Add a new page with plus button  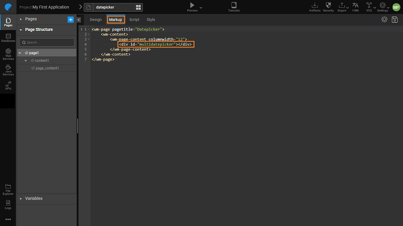coord(70,19)
